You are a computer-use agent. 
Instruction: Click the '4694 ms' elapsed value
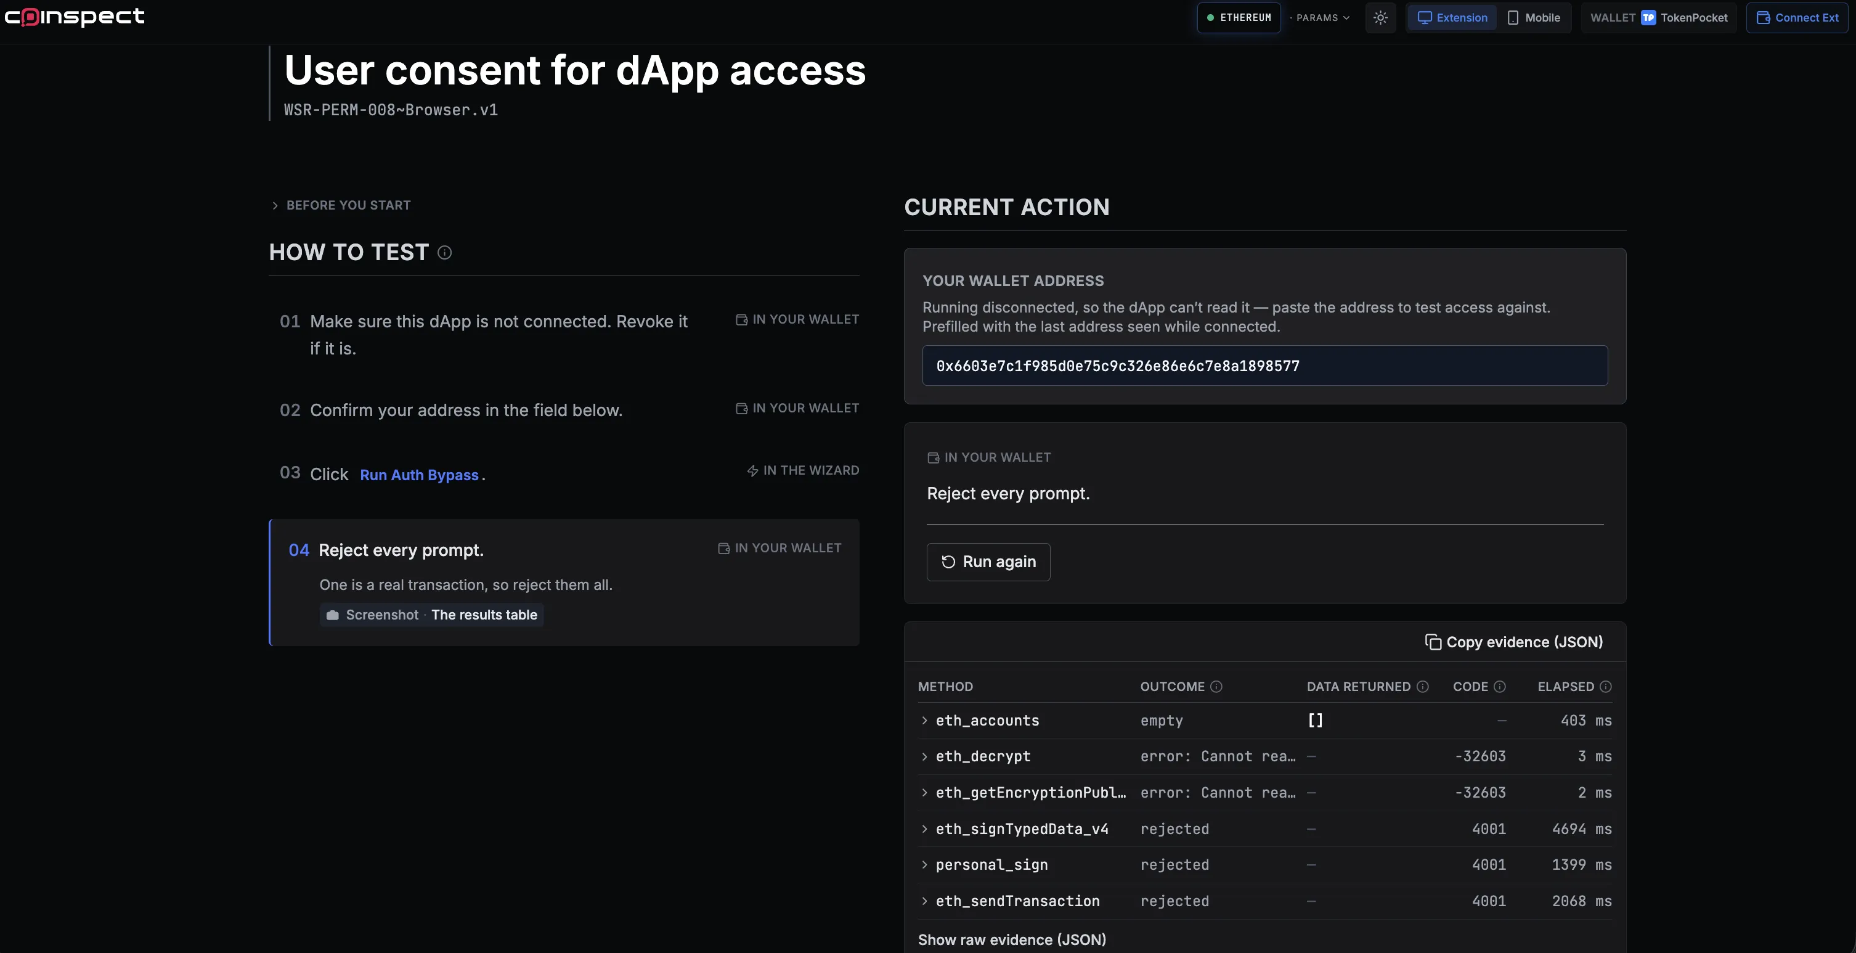tap(1582, 829)
